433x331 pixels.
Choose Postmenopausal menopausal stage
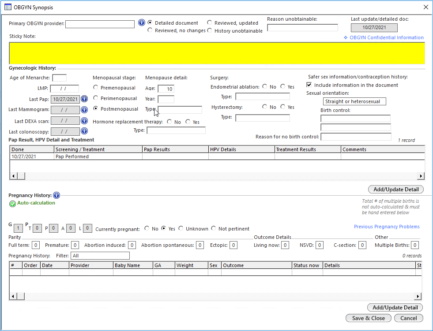(x=95, y=108)
